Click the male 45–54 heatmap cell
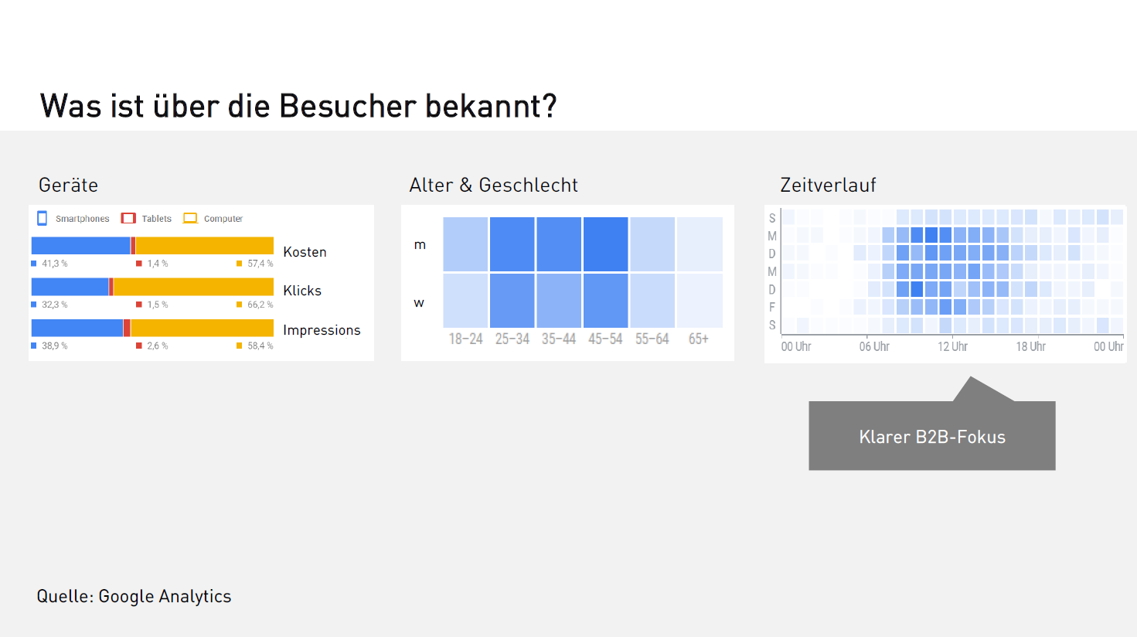Screen dimensions: 1137x637 pos(605,244)
